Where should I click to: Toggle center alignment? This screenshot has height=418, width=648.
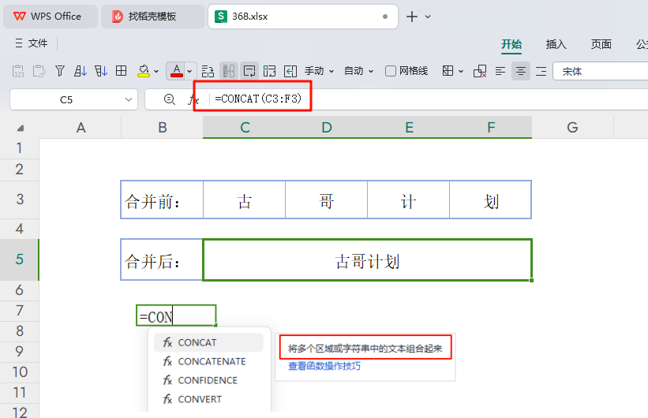521,71
